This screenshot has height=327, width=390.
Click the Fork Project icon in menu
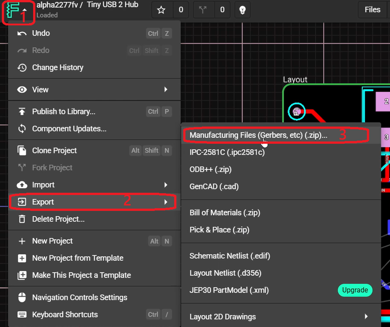point(22,168)
